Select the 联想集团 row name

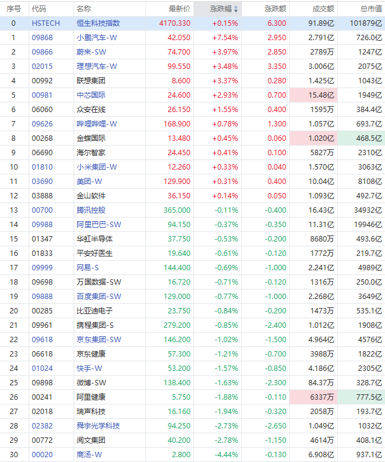[x=90, y=81]
